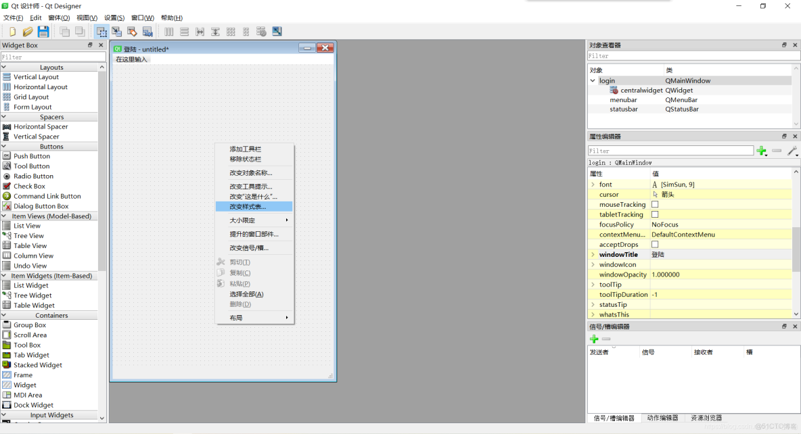This screenshot has height=434, width=801.
Task: Enable Edit Tab Order mode
Action: (149, 31)
